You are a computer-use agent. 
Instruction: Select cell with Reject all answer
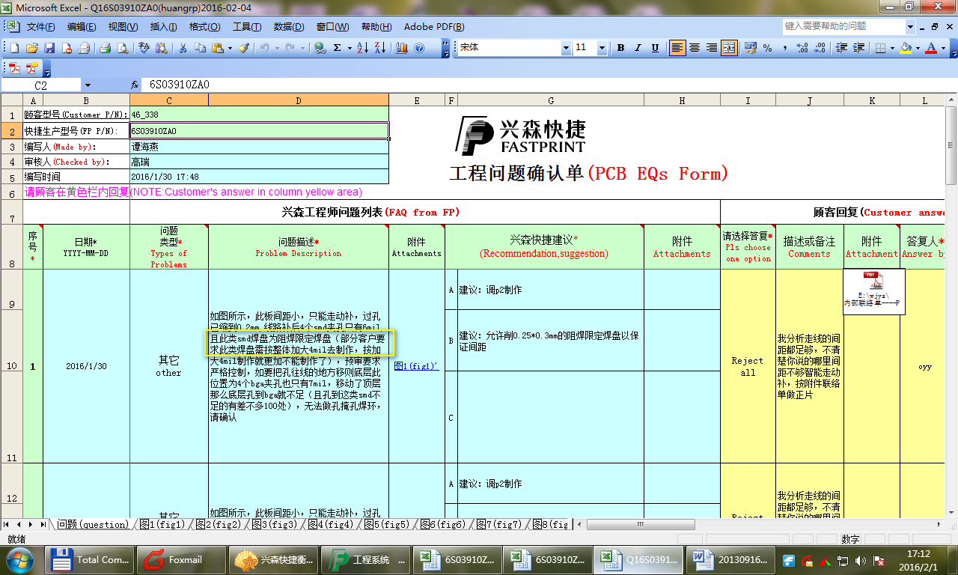(748, 366)
